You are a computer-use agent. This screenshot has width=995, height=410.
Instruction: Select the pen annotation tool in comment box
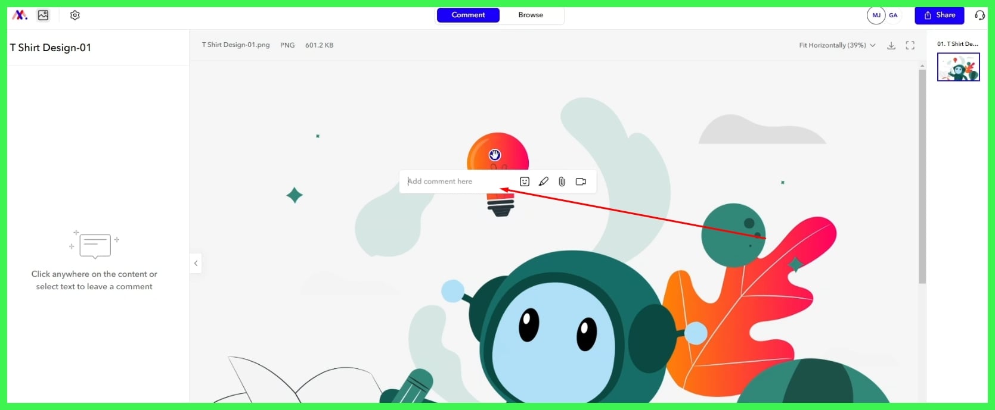543,181
